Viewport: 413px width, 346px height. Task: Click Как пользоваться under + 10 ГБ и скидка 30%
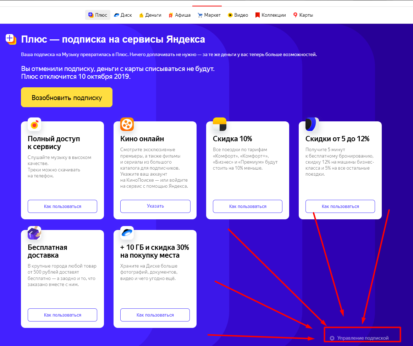[155, 315]
